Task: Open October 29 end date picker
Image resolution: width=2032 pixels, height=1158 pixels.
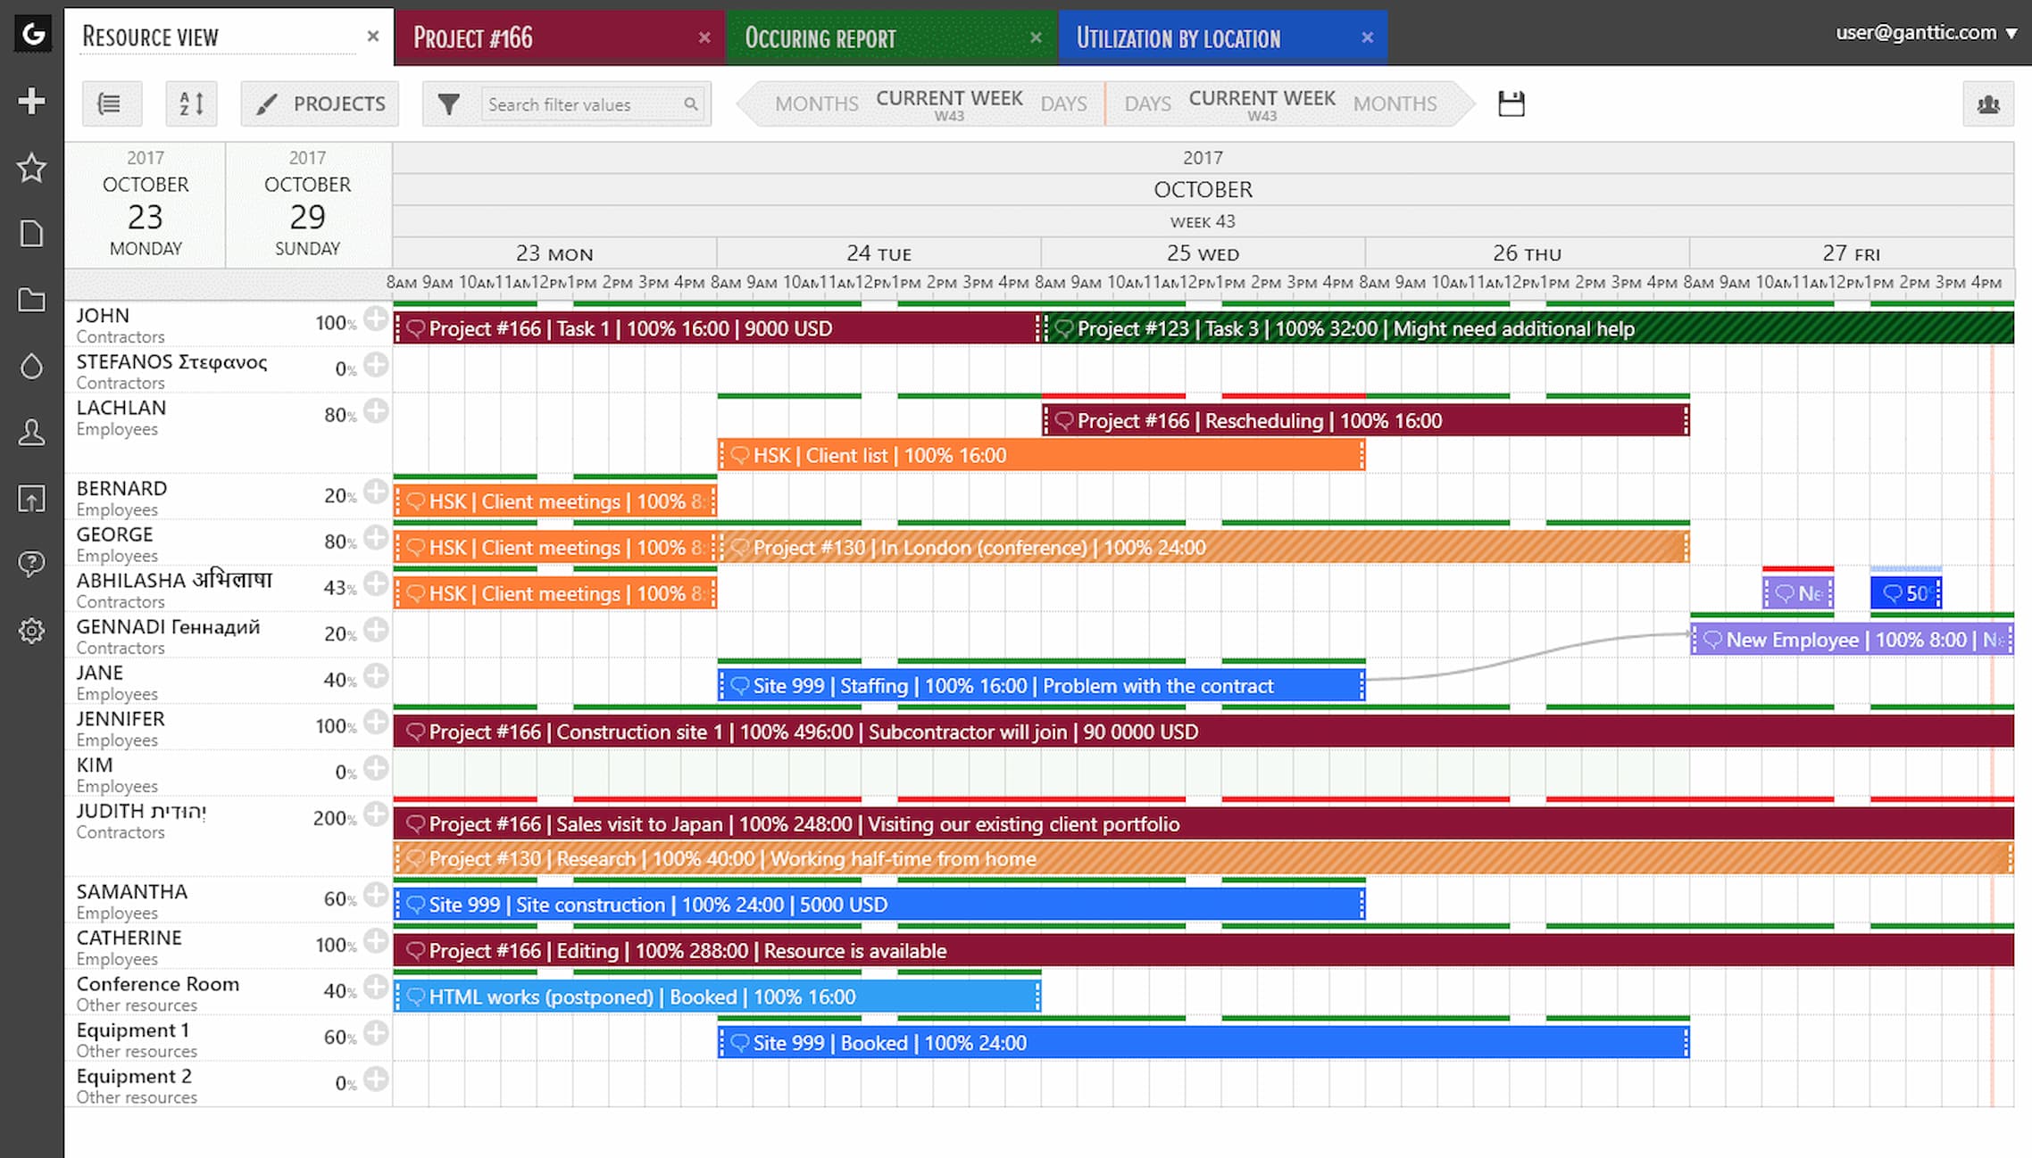Action: pyautogui.click(x=307, y=205)
